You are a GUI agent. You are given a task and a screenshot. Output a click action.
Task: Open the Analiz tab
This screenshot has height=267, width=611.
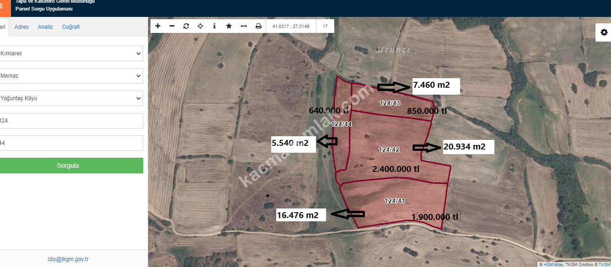pos(45,27)
